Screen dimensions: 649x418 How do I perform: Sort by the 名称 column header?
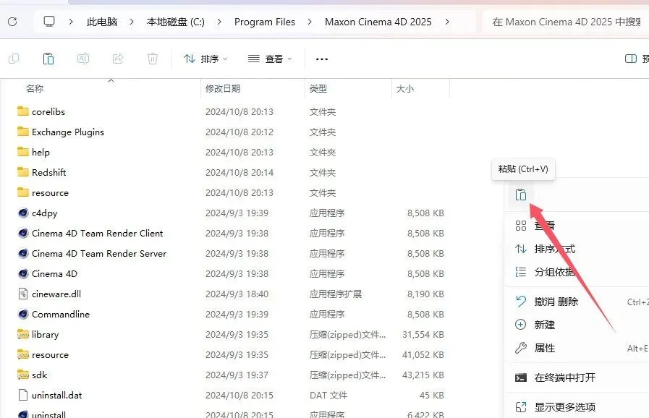[35, 88]
